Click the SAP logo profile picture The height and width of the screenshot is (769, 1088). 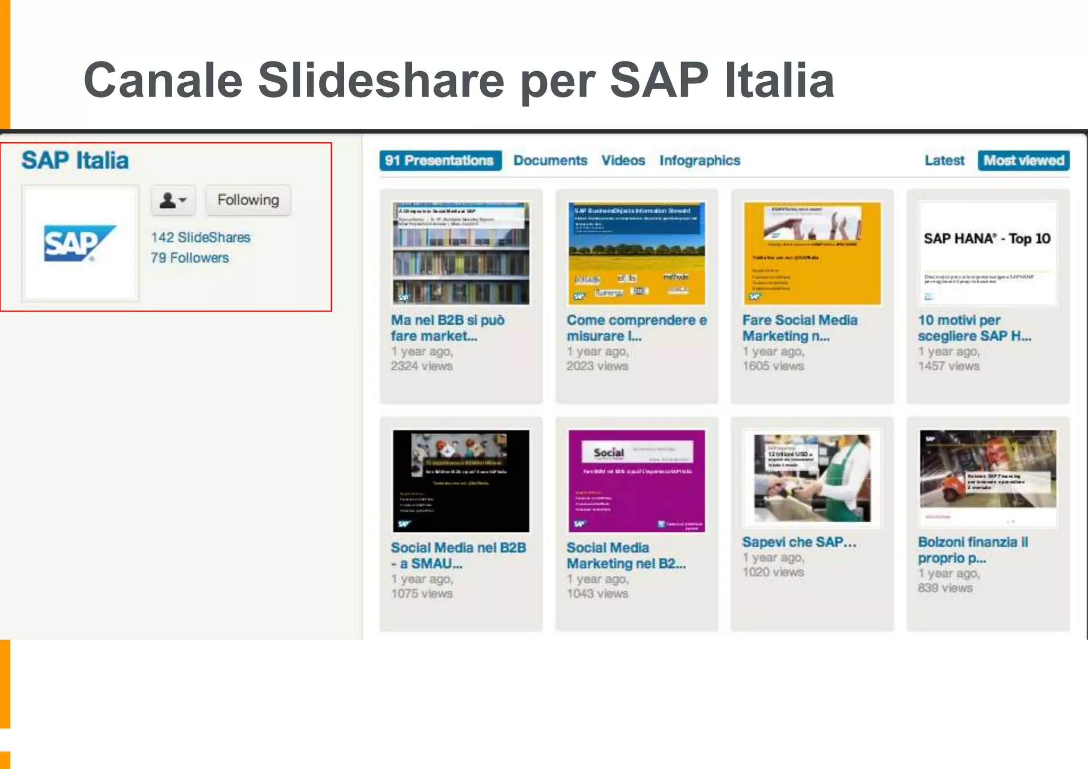80,243
